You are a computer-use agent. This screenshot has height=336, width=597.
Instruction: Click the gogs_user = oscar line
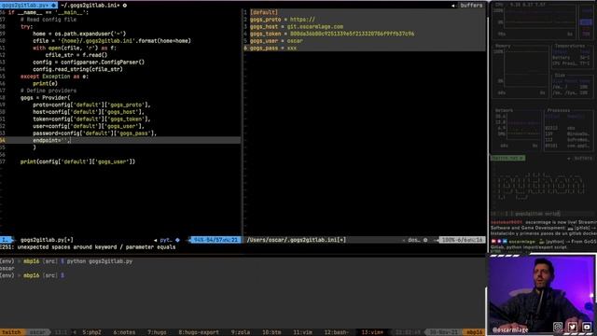(276, 41)
